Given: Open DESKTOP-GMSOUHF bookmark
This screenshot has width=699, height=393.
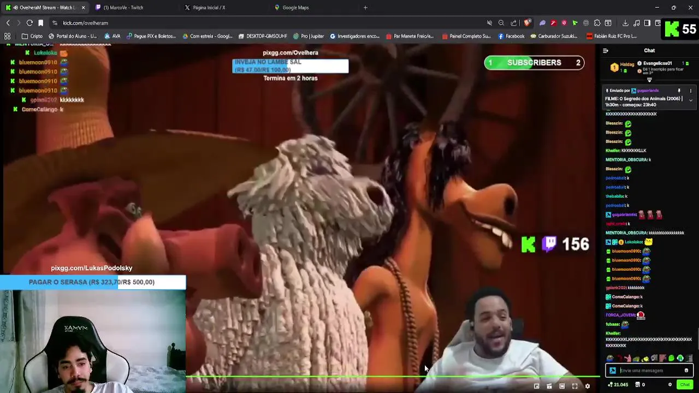Looking at the screenshot, I should point(263,36).
